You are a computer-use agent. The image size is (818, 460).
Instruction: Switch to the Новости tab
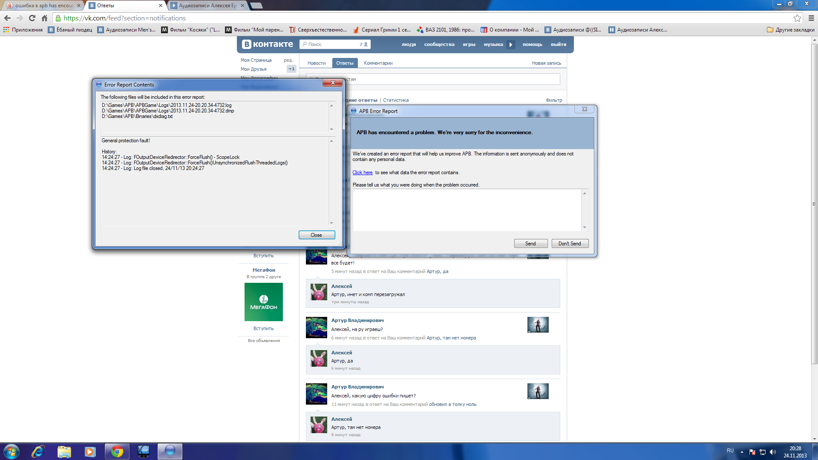pos(317,63)
